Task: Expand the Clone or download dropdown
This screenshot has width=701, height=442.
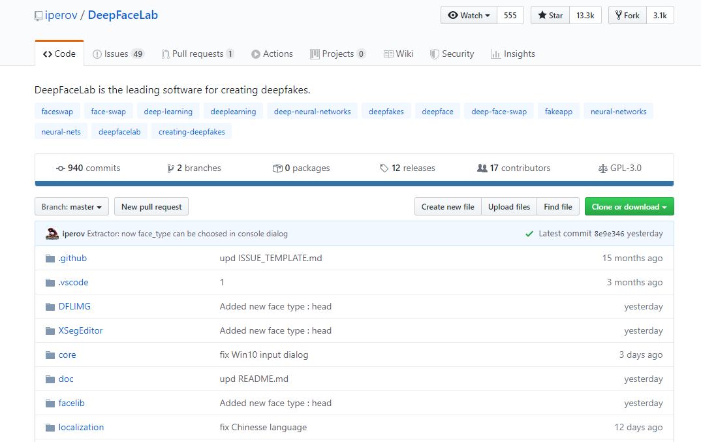Action: 629,207
